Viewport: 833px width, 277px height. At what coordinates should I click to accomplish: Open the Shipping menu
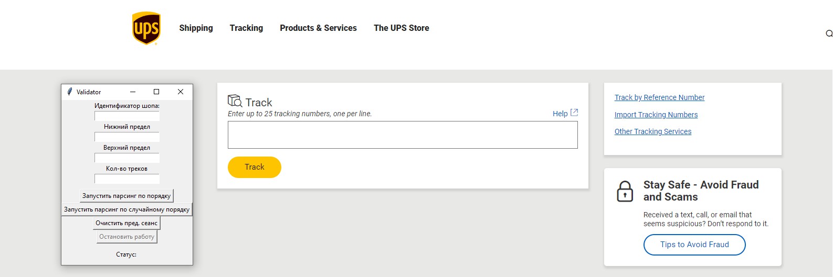tap(196, 28)
